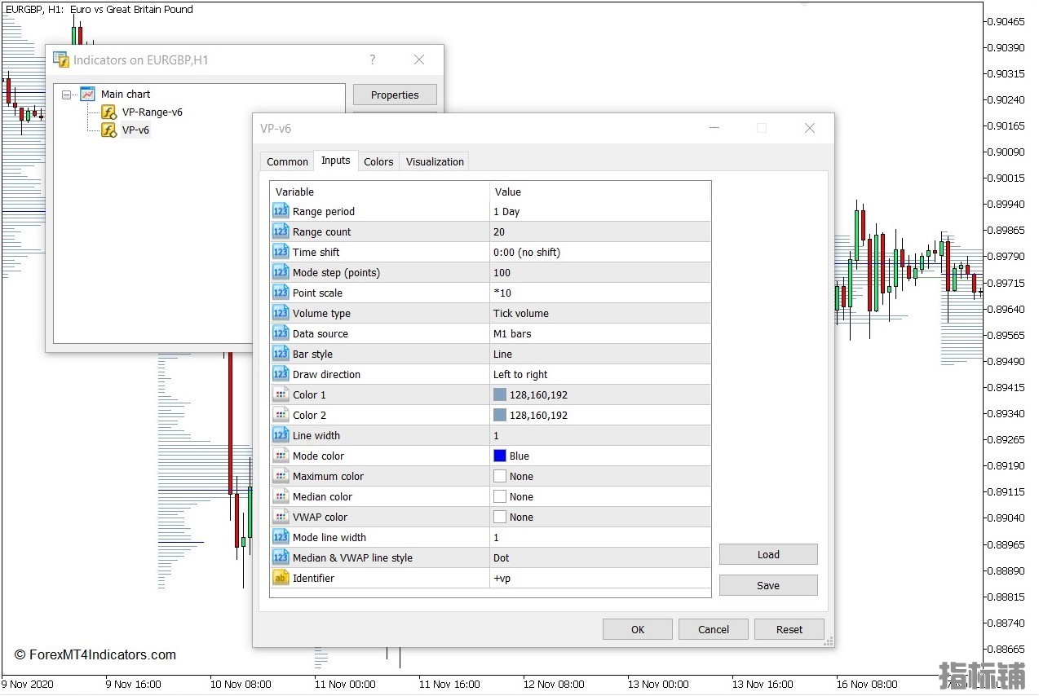The image size is (1039, 696).
Task: Click the Reset button
Action: click(789, 629)
